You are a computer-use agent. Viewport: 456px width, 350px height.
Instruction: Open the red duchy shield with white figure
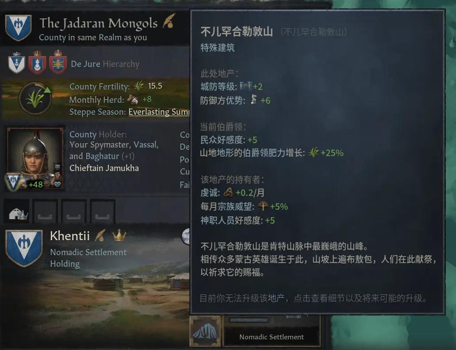pos(38,62)
